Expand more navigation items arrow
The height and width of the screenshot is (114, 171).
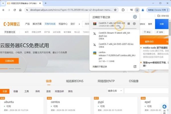point(79,24)
